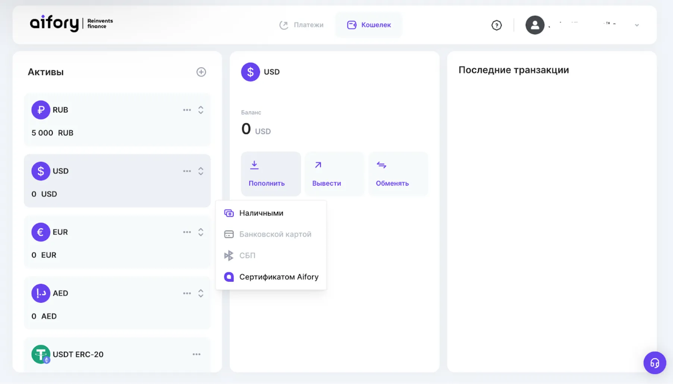Click the add asset plus icon
Screen dimensions: 673x384
[x=201, y=72]
